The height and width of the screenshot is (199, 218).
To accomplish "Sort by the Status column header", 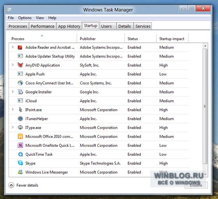I will click(x=141, y=38).
